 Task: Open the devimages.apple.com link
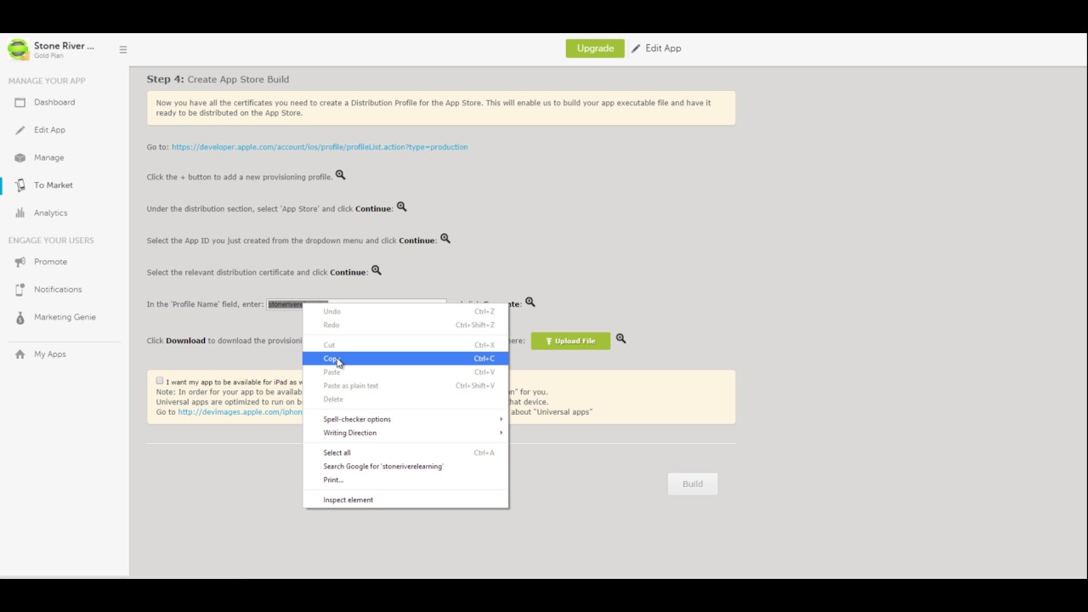point(240,412)
